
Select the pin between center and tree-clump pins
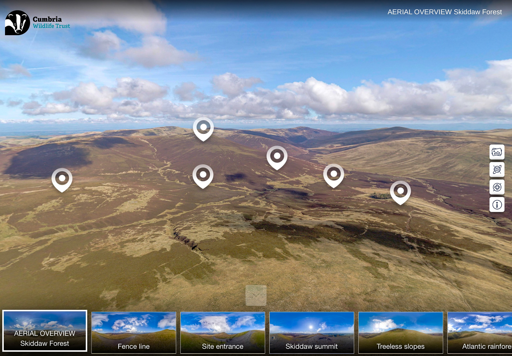(334, 174)
